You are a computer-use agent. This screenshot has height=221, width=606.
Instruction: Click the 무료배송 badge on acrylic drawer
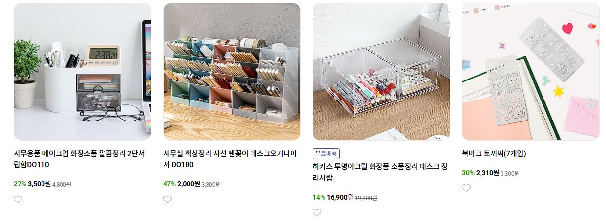click(326, 153)
